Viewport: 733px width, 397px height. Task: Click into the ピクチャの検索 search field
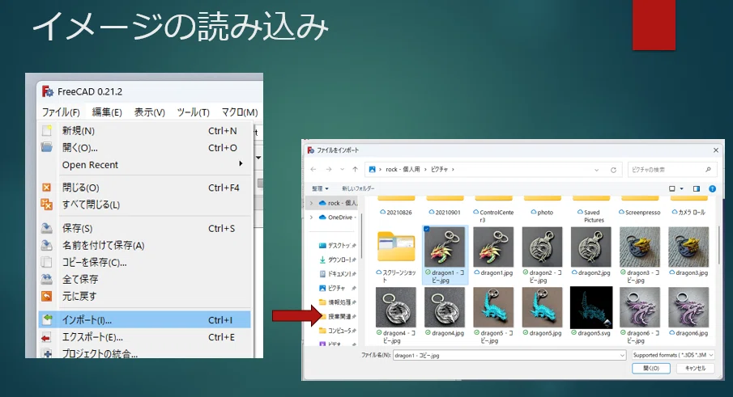tap(671, 170)
